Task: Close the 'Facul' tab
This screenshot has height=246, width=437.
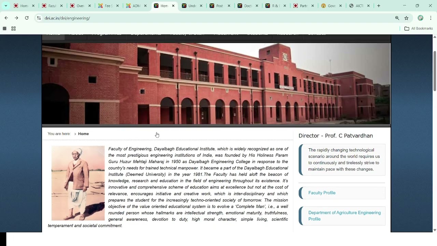Action: click(x=61, y=6)
